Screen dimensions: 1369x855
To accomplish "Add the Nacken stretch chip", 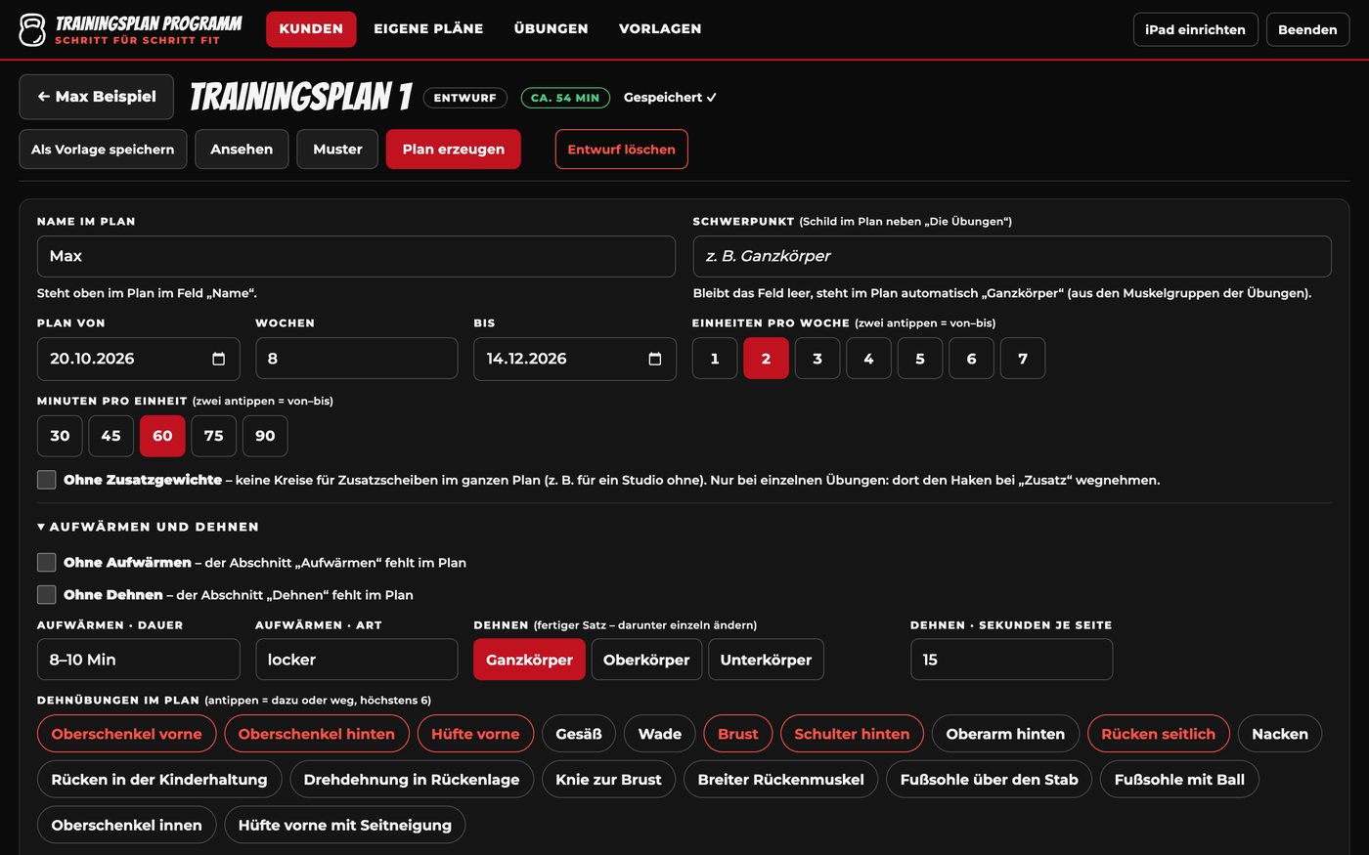I will (1280, 734).
